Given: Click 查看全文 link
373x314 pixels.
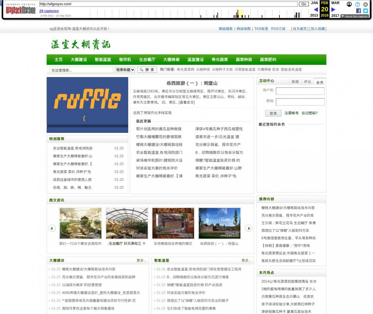Looking at the screenshot, I should click(186, 102).
